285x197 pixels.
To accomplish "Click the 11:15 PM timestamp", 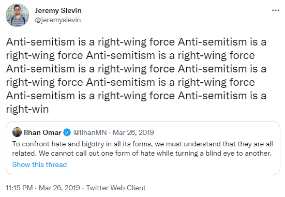I will click(19, 188).
